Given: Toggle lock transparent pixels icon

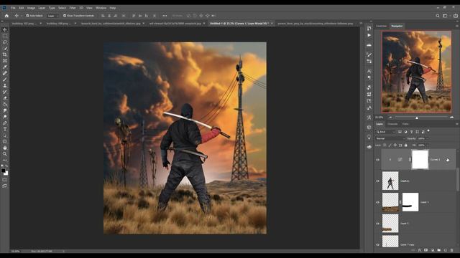Looking at the screenshot, I should coord(385,145).
